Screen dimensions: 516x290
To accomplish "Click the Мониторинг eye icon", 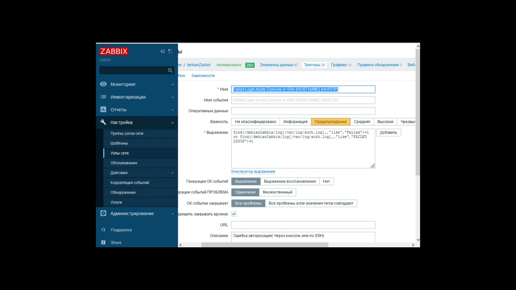I will coord(103,84).
